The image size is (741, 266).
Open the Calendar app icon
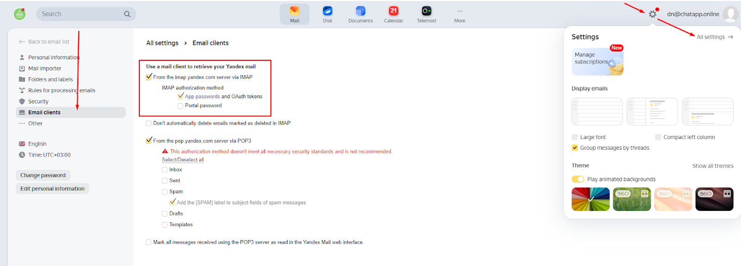click(x=393, y=14)
